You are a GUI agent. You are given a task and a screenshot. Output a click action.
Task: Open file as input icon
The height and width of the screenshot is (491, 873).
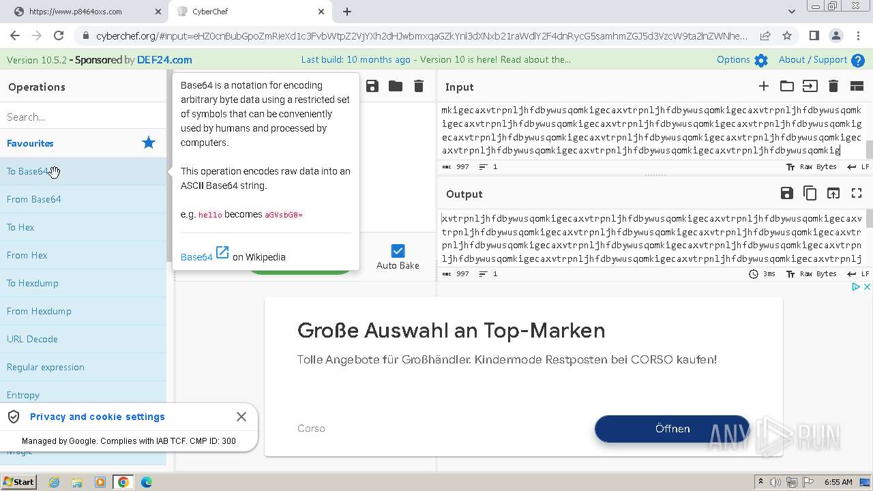coord(810,86)
